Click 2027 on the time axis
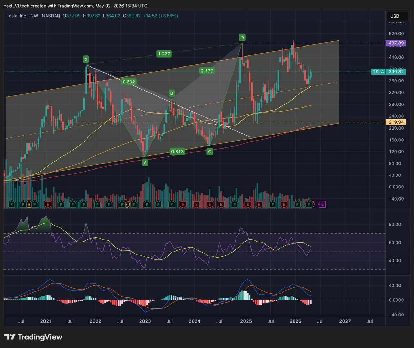The height and width of the screenshot is (348, 414). 345,321
